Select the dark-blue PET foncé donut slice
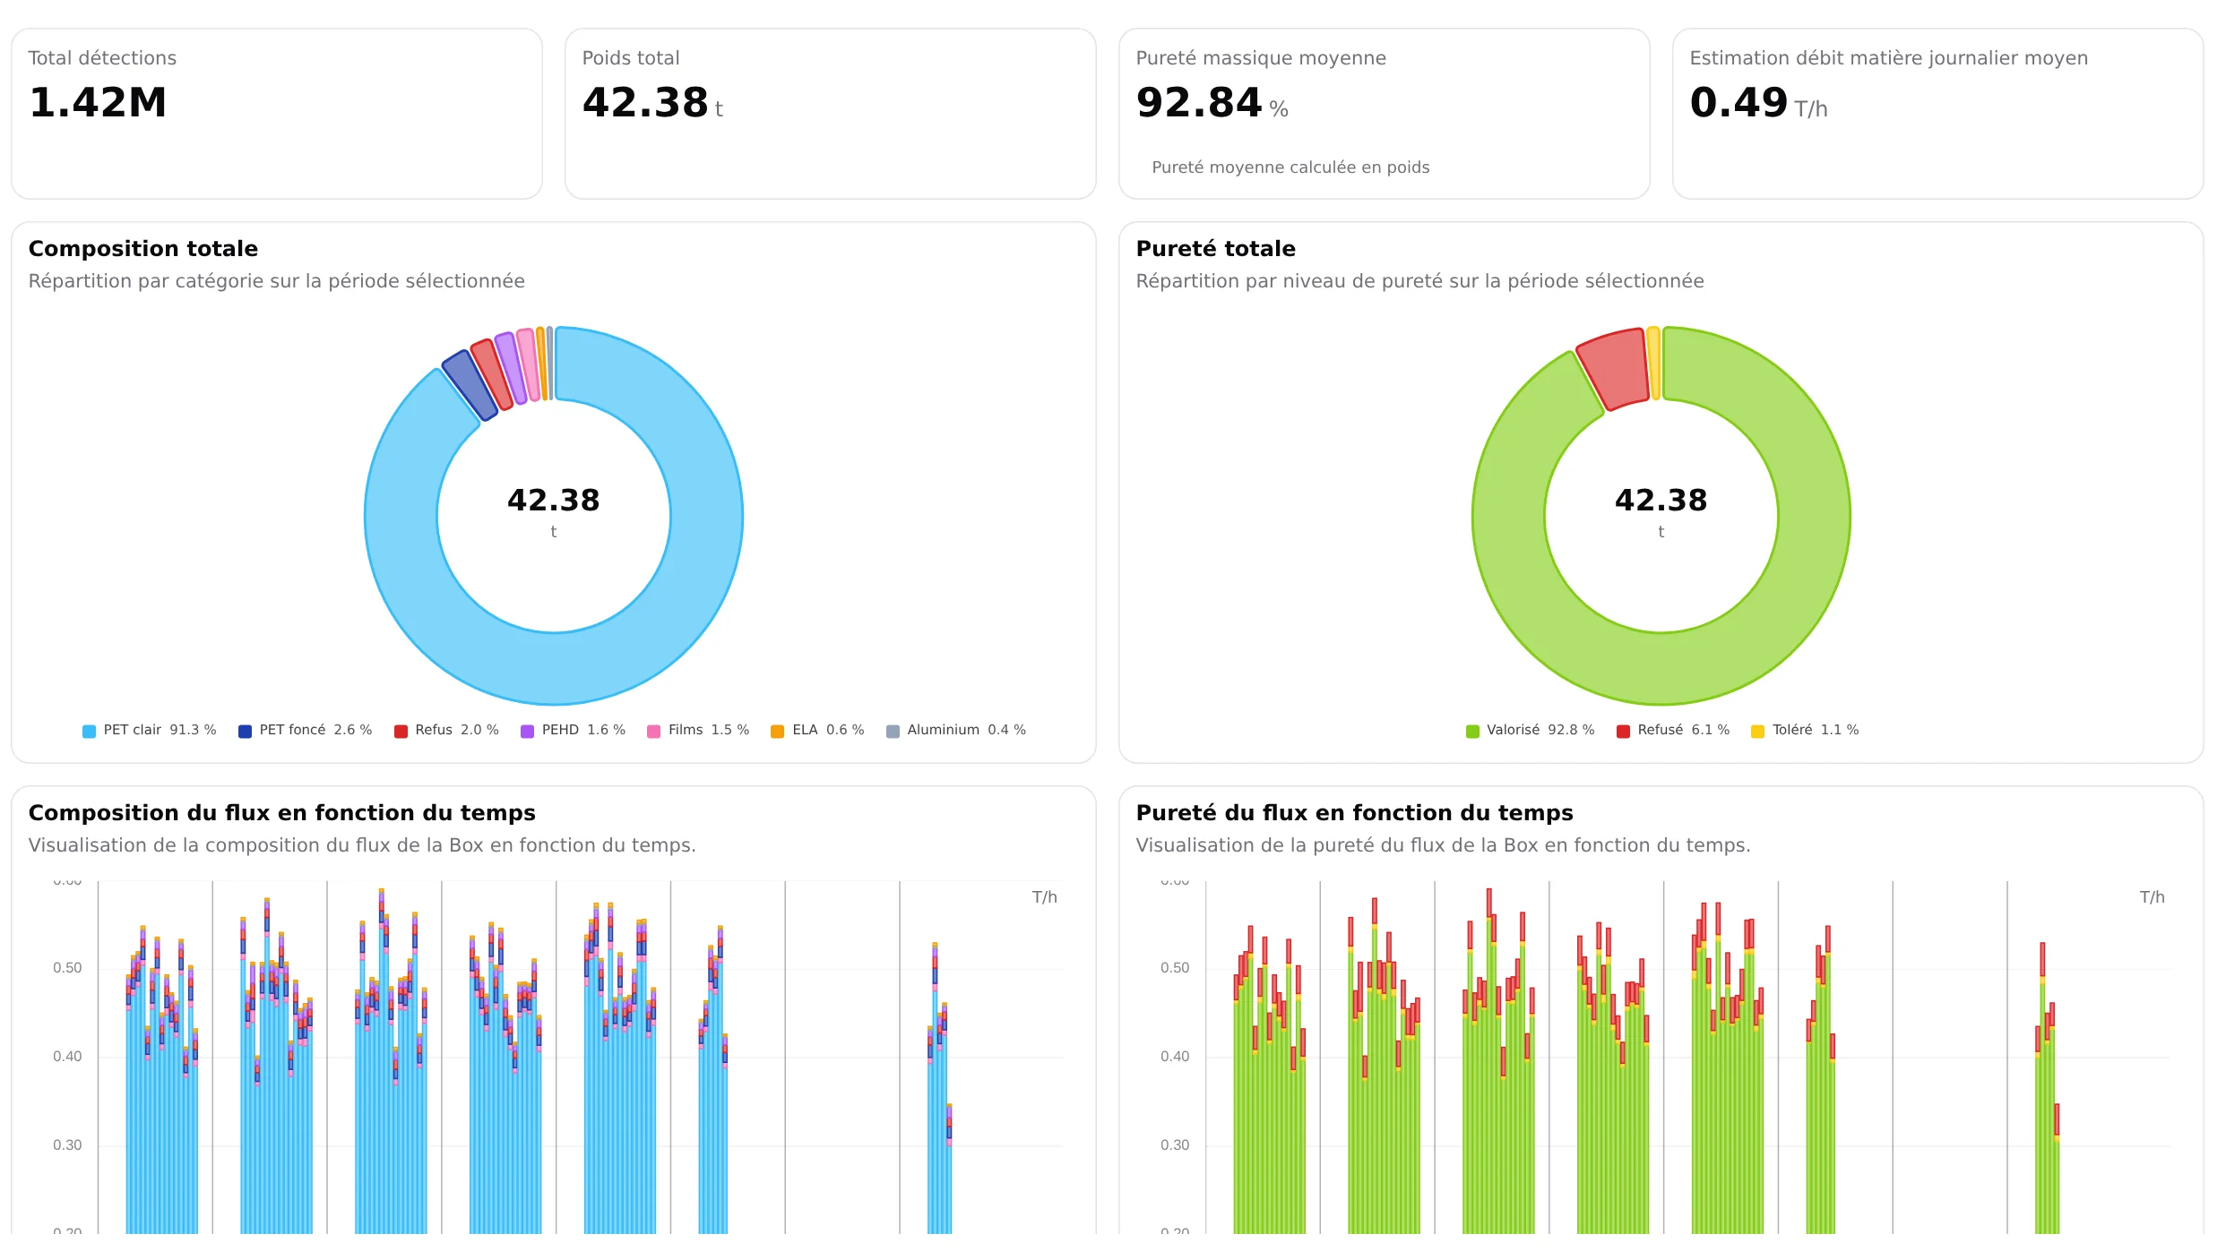The width and height of the screenshot is (2226, 1251). (470, 385)
